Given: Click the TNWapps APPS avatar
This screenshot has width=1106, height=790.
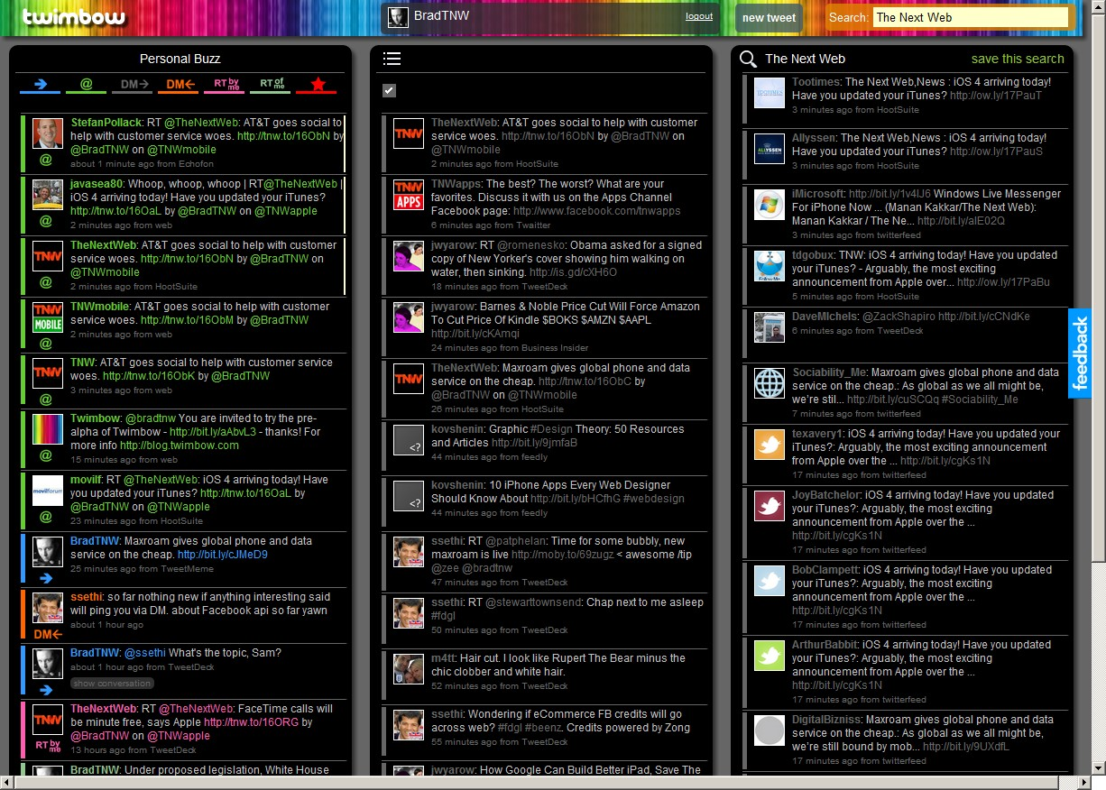Looking at the screenshot, I should click(x=409, y=195).
